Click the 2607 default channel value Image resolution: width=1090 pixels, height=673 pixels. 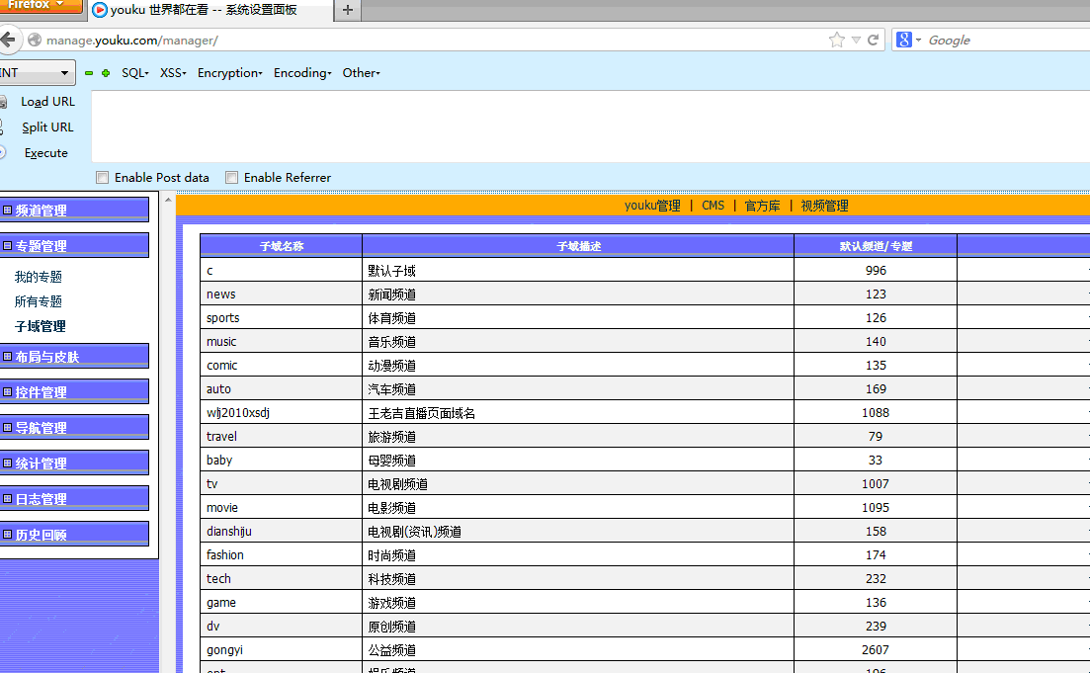click(876, 649)
